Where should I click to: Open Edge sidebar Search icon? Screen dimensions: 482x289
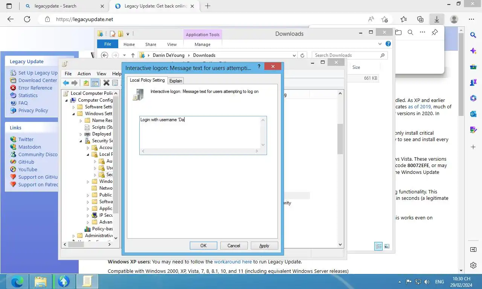(473, 35)
